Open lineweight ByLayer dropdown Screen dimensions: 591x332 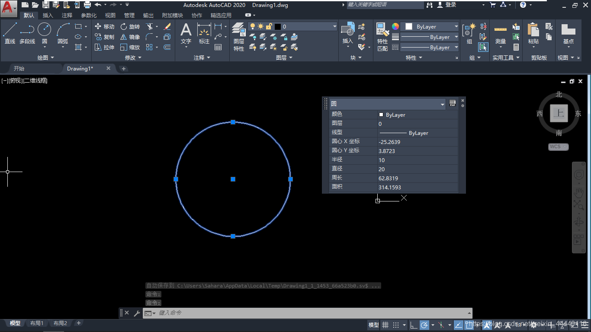click(x=430, y=37)
